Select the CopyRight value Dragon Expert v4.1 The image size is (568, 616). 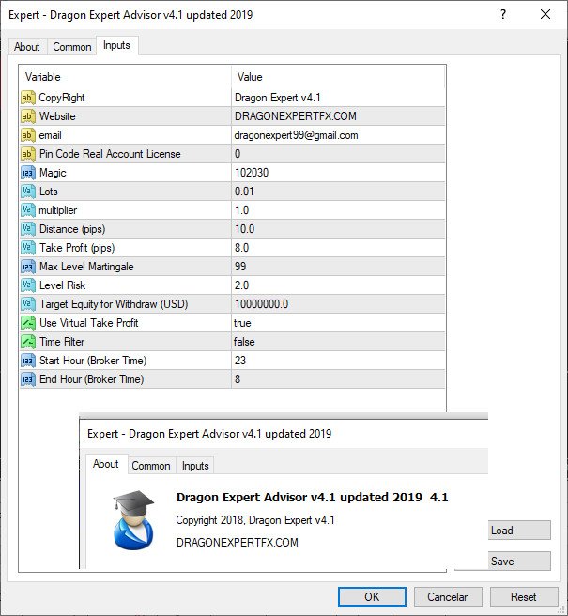[x=339, y=98]
